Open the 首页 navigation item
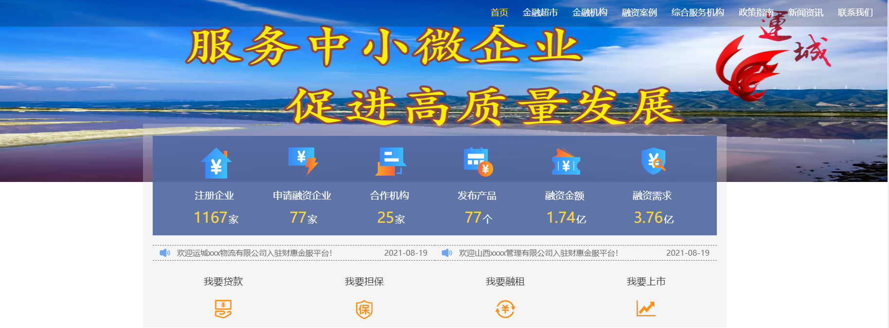Image resolution: width=889 pixels, height=328 pixels. tap(499, 13)
